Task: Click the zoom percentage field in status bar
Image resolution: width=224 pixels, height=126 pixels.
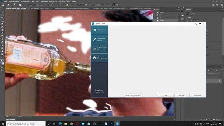Action: pyautogui.click(x=8, y=117)
